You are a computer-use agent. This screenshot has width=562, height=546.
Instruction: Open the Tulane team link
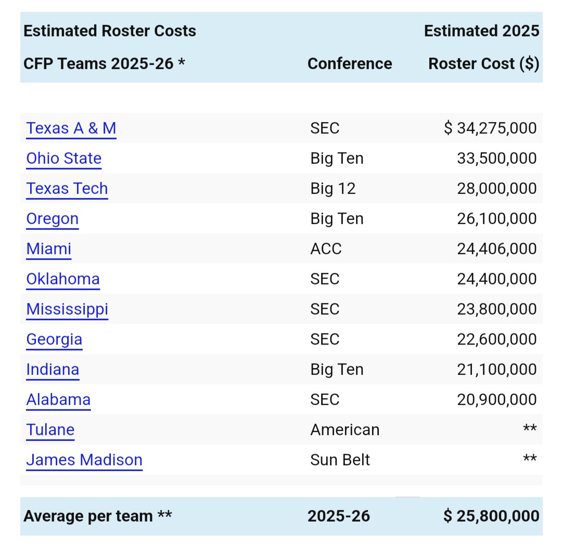tap(50, 430)
